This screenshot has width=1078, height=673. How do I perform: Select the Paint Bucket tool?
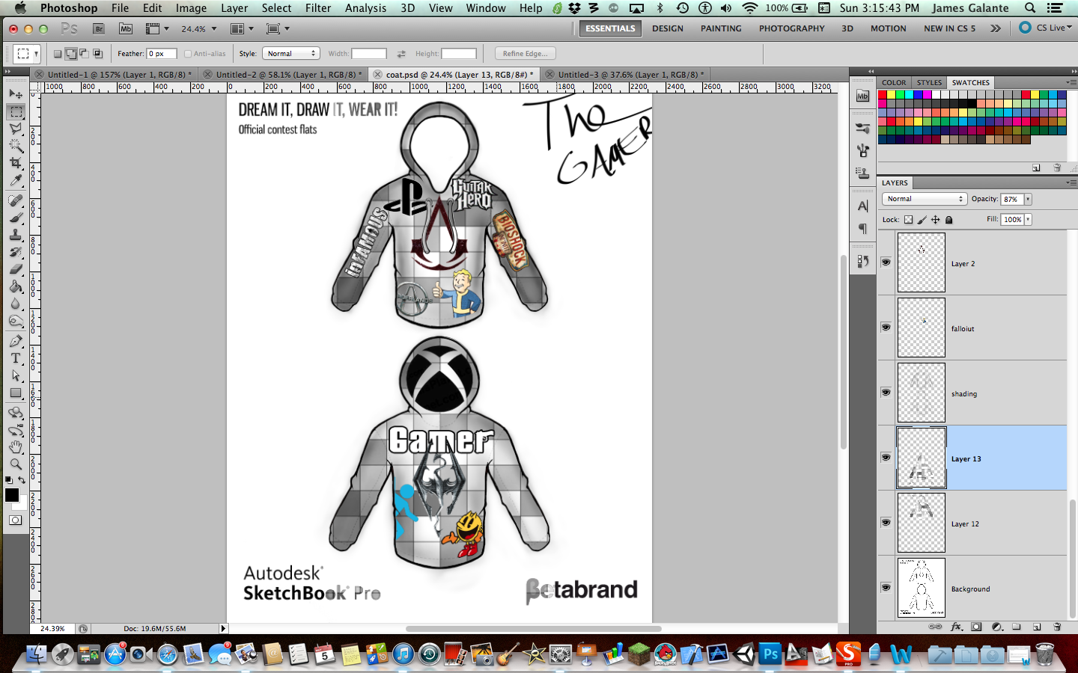click(x=16, y=286)
